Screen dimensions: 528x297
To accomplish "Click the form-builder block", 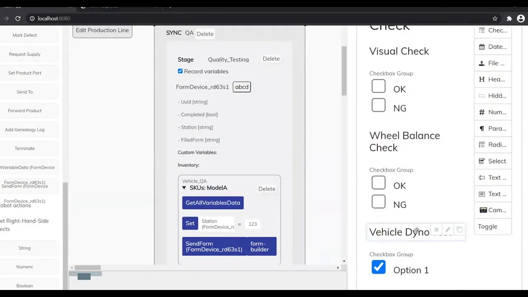I will coord(262,246).
